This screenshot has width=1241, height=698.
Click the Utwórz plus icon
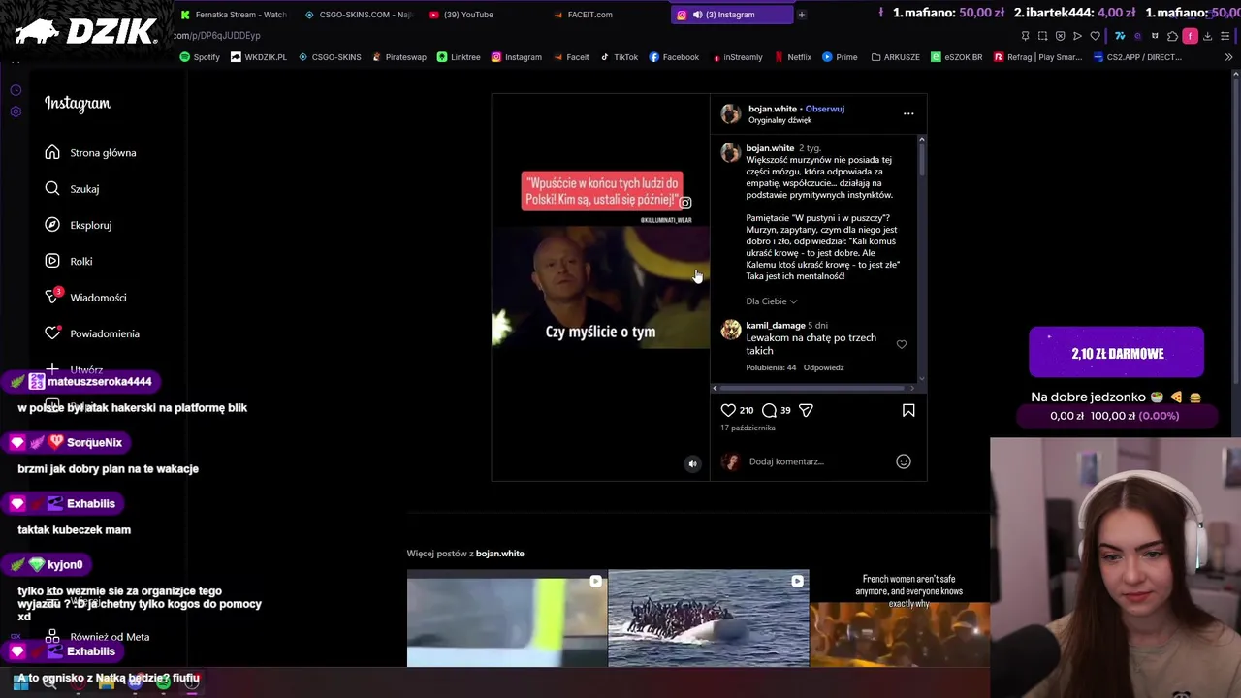click(x=52, y=369)
